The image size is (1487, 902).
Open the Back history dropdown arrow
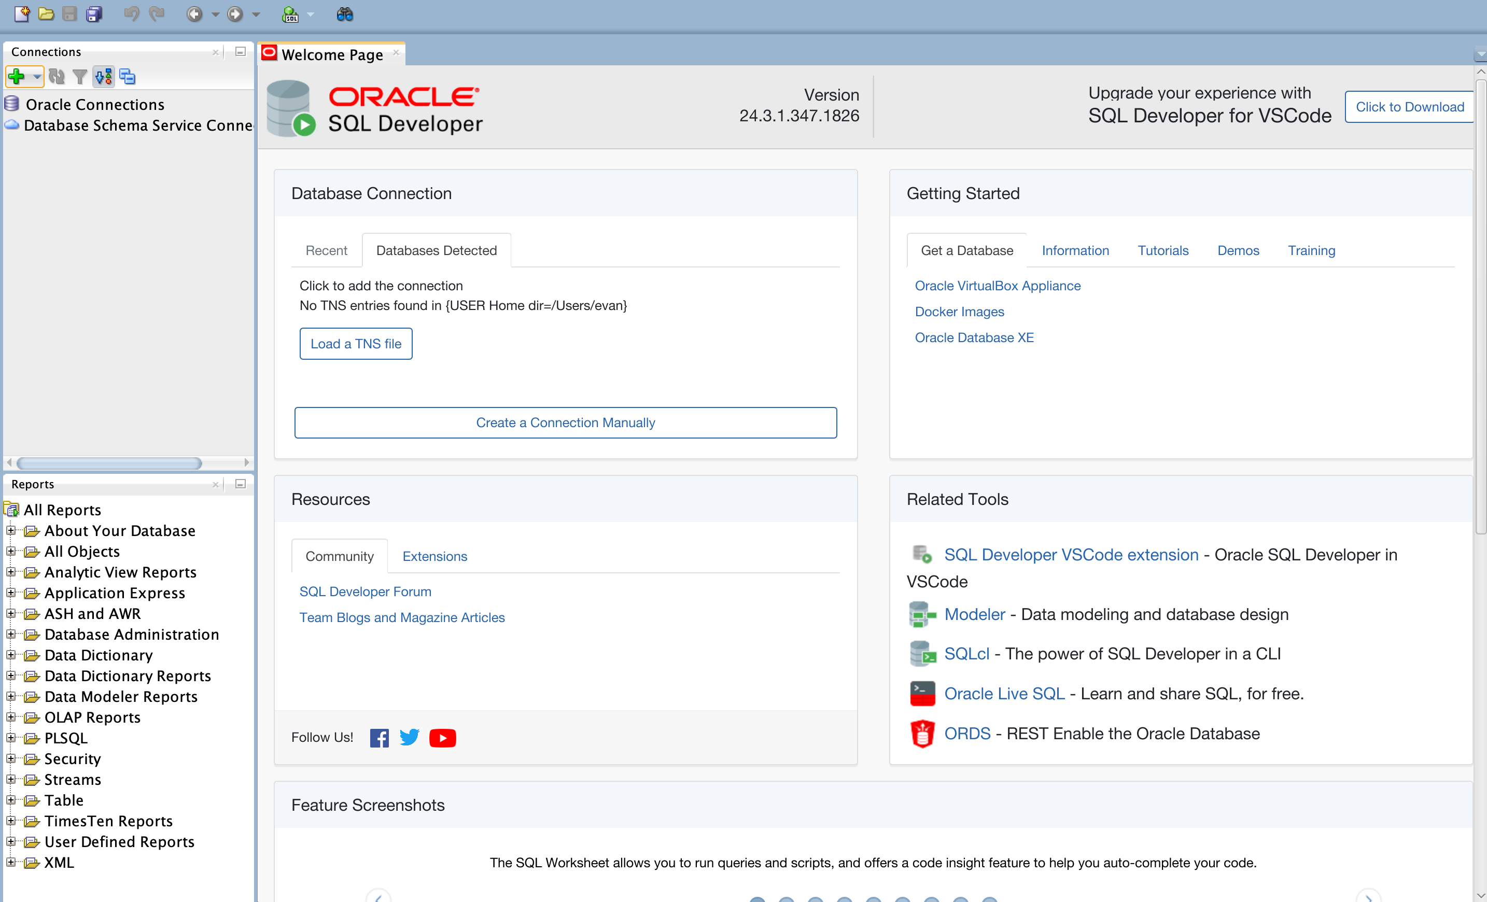point(216,15)
